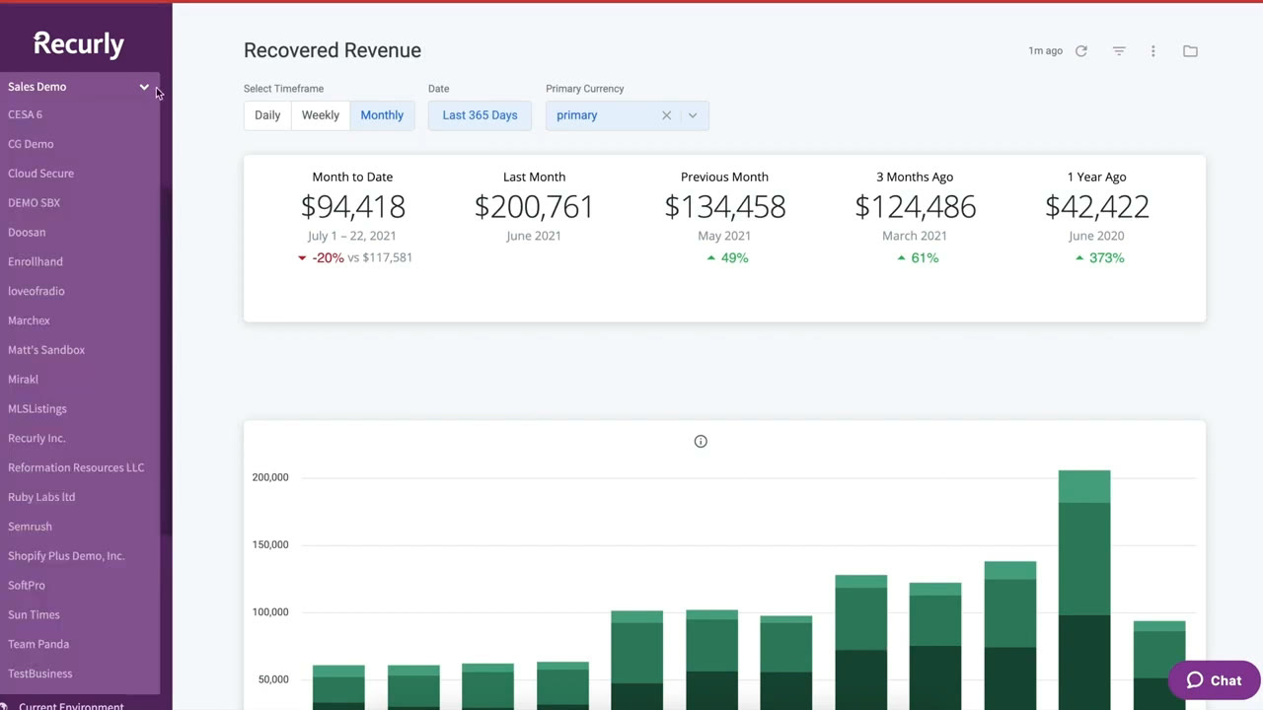Expand the Primary Currency dropdown arrow

coord(693,115)
